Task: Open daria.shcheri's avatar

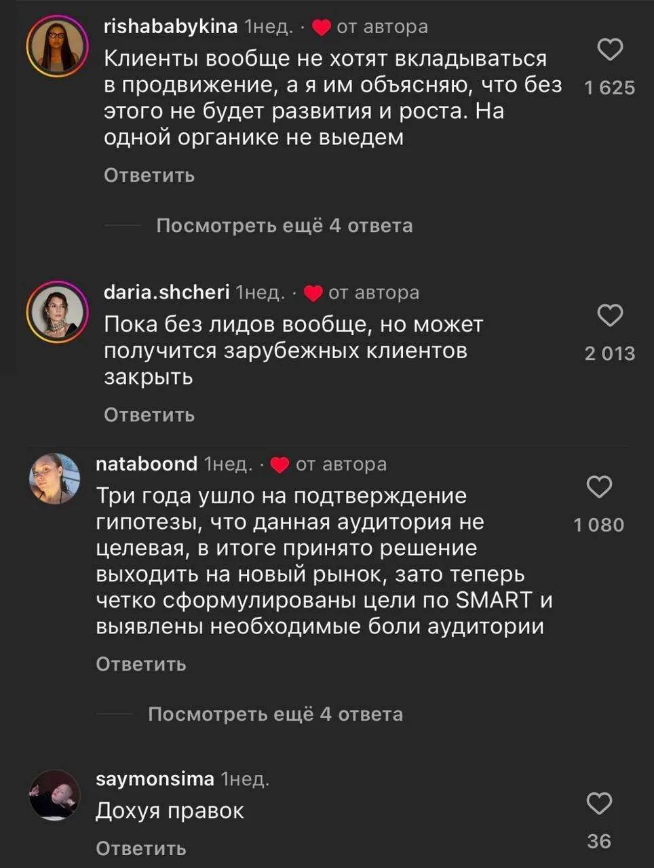Action: click(57, 314)
